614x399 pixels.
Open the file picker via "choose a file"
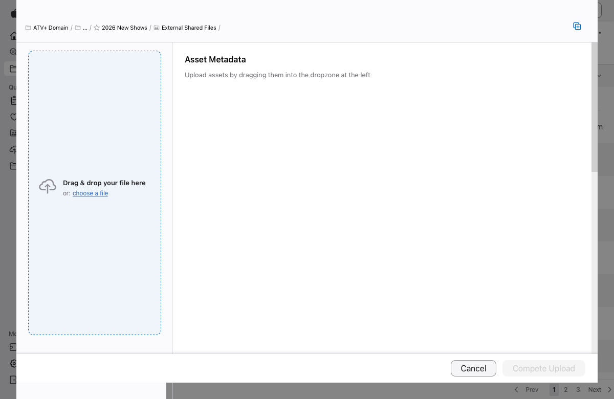[x=90, y=193]
